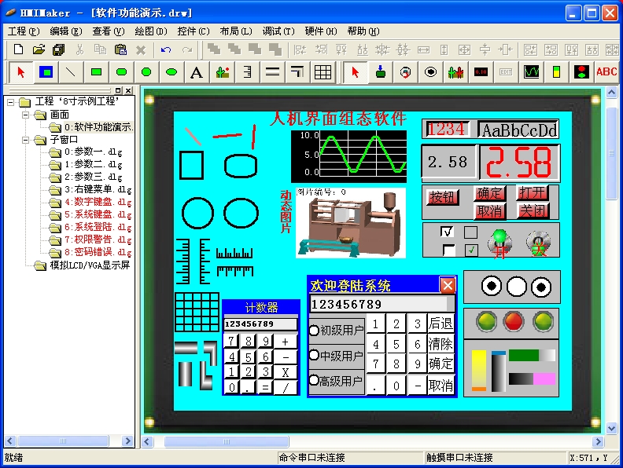Select the 中级用户 radio button
Viewport: 623px width, 468px height.
[314, 356]
